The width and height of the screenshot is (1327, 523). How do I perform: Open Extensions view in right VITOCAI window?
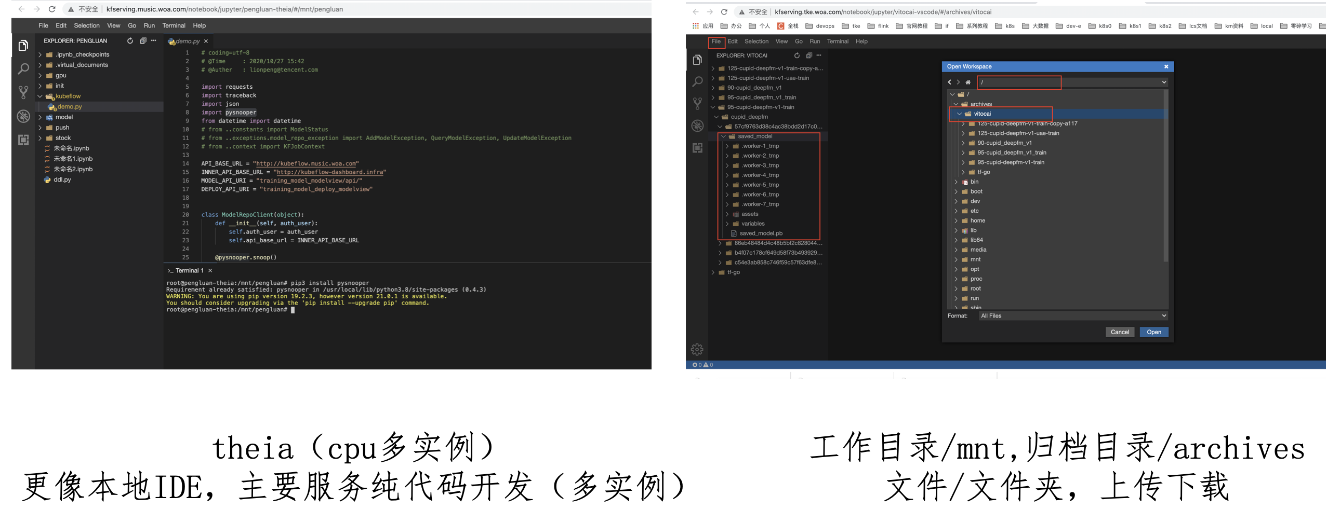click(x=697, y=148)
